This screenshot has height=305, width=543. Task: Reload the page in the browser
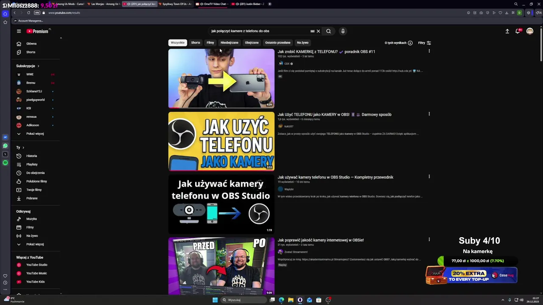pos(28,13)
